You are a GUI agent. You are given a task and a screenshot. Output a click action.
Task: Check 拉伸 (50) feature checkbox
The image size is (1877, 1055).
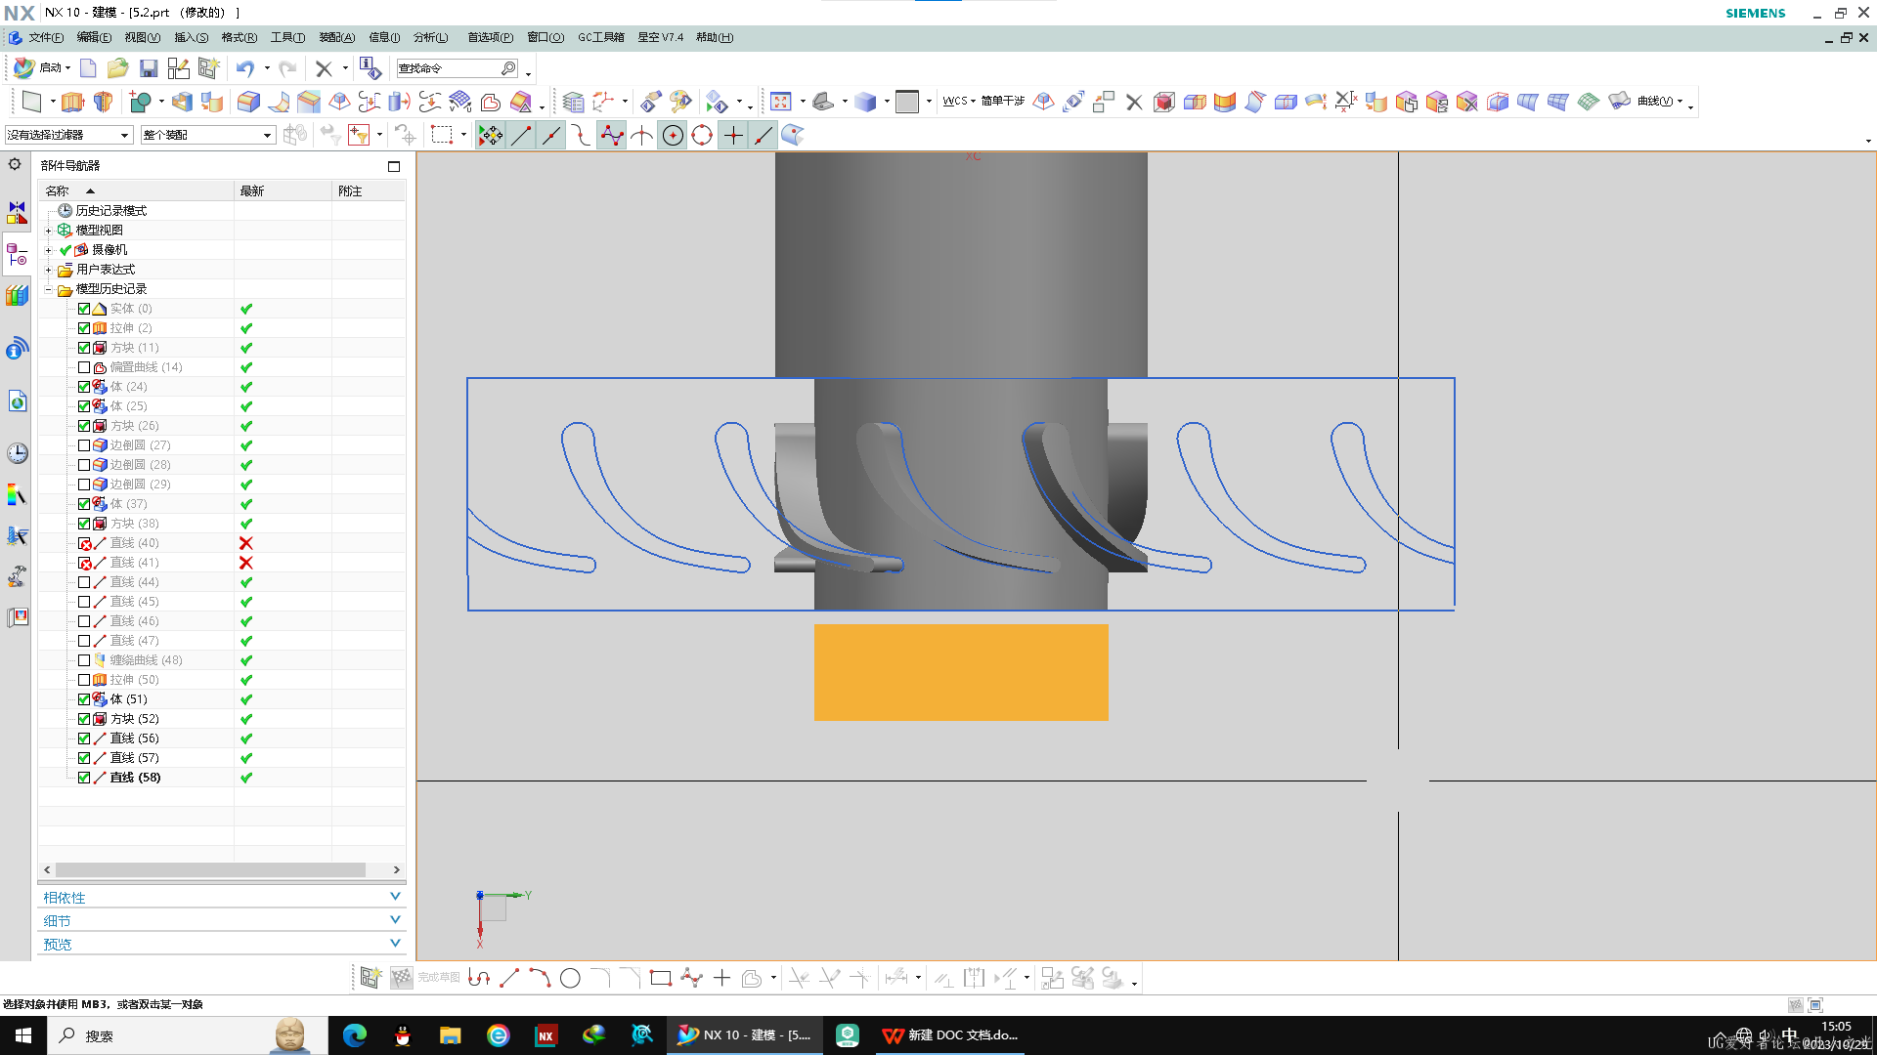point(84,680)
